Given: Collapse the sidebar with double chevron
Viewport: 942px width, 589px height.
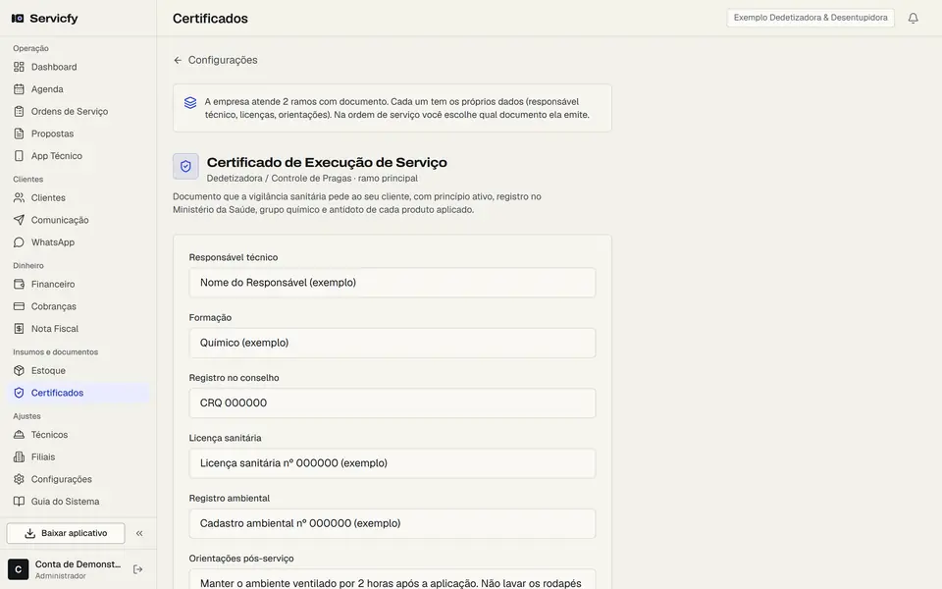Looking at the screenshot, I should coord(139,533).
